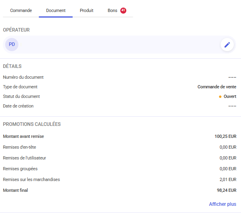241x213 pixels.
Task: Click the 100,25 EUR amount before discount
Action: (x=225, y=136)
